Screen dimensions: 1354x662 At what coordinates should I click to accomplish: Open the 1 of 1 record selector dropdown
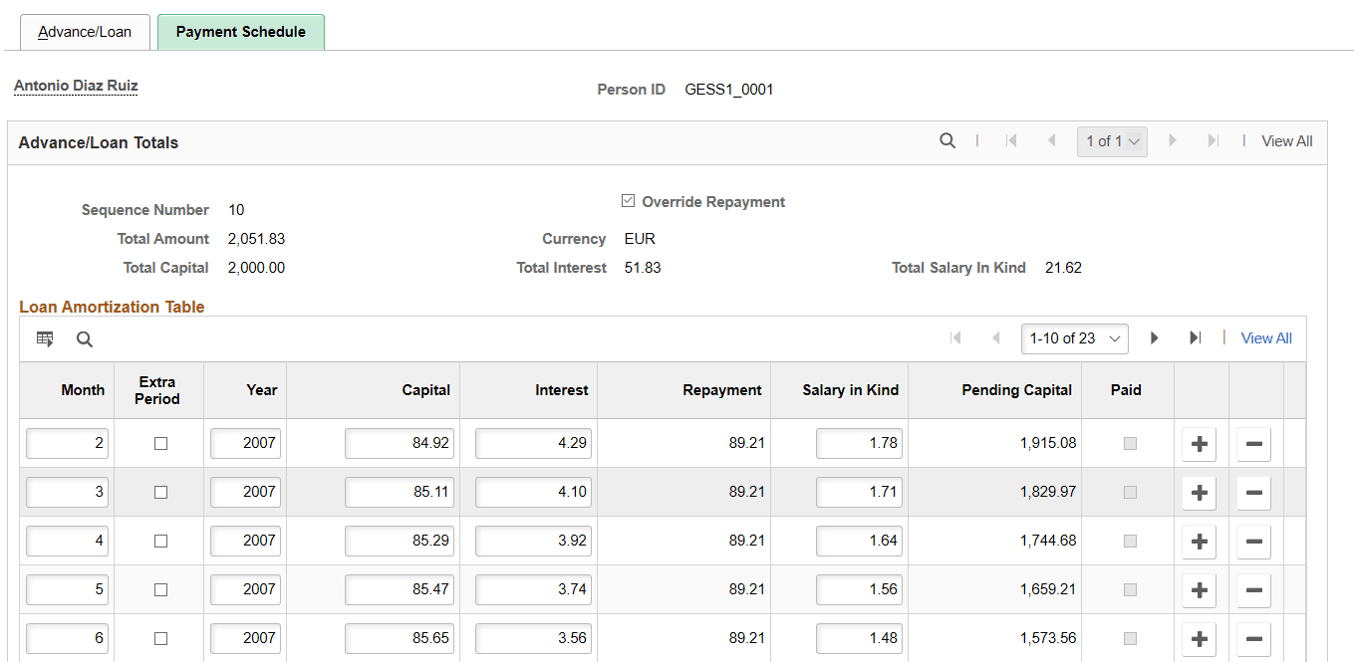tap(1112, 140)
